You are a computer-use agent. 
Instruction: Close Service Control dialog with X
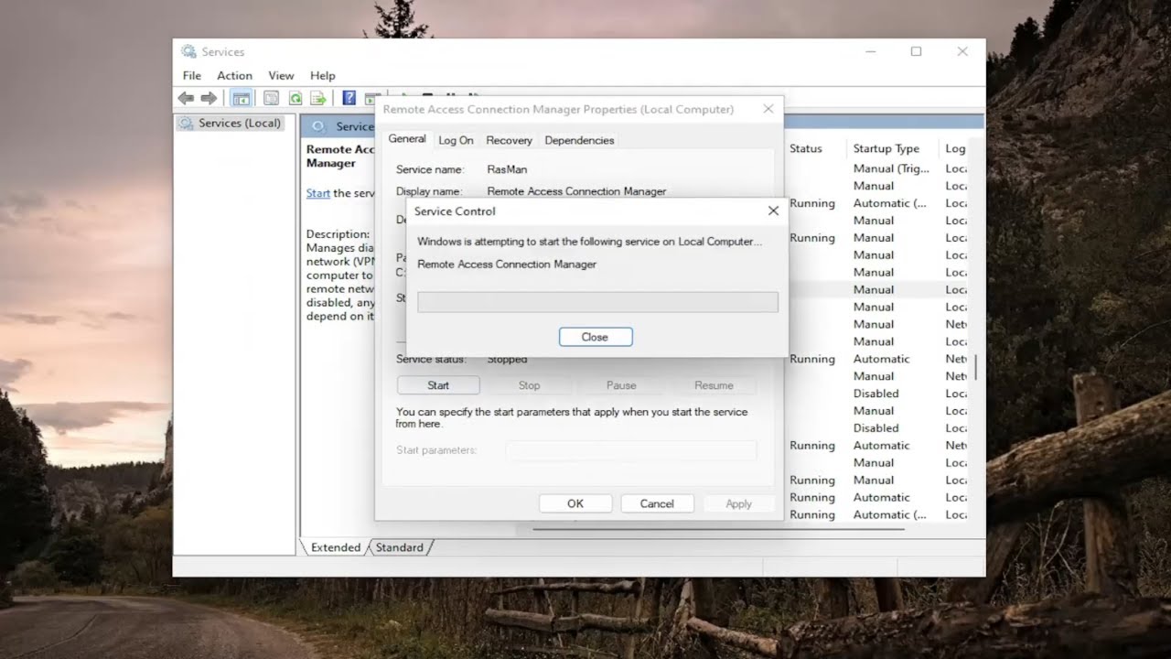click(x=773, y=211)
